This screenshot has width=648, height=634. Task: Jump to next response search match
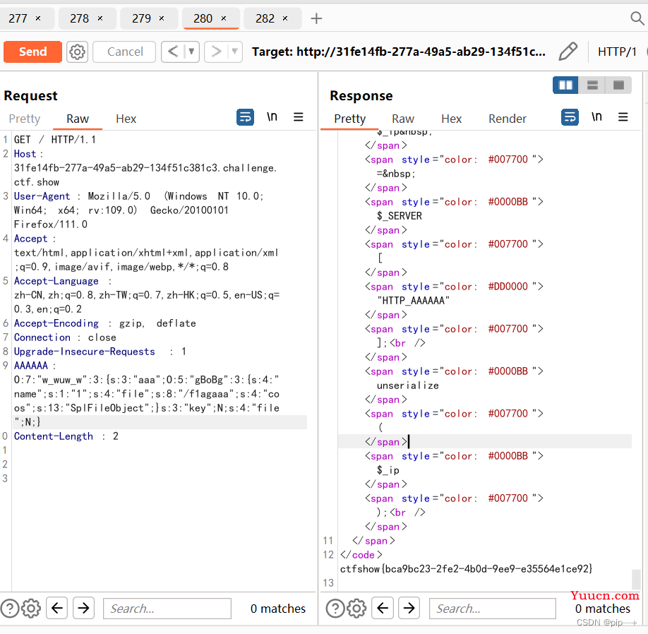click(409, 608)
